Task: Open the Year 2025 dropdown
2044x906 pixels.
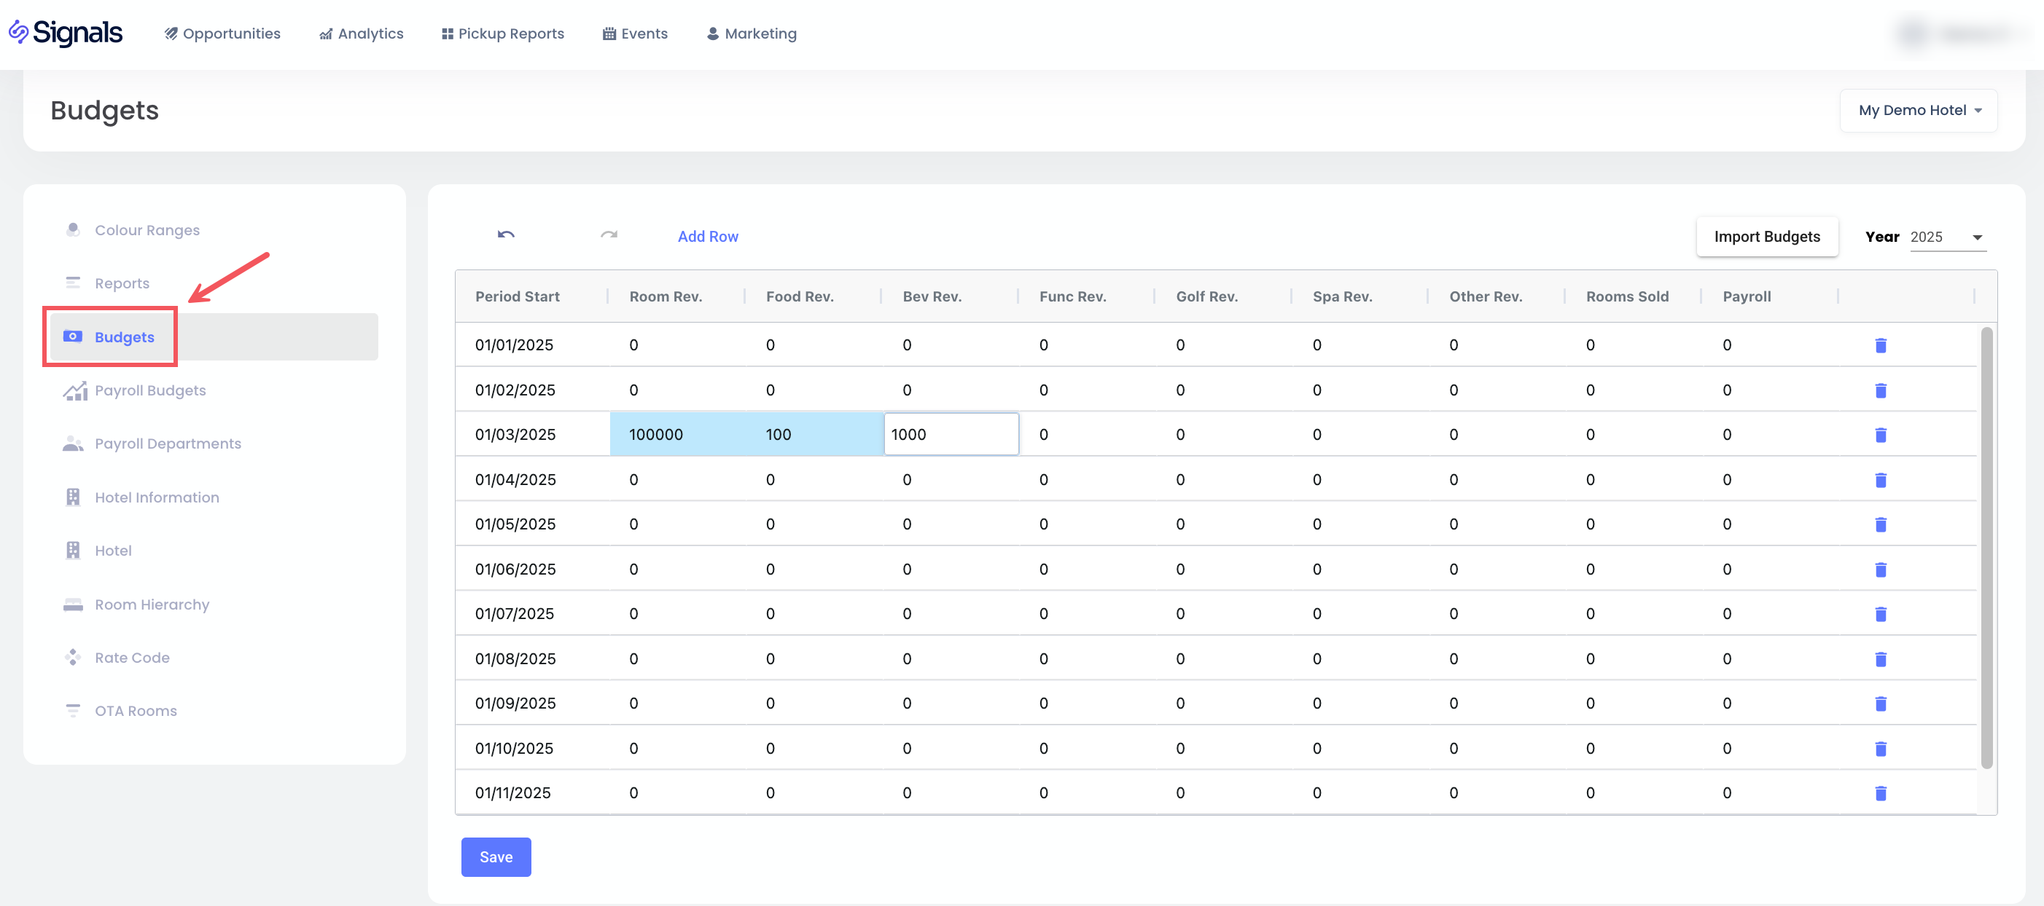Action: pyautogui.click(x=1946, y=237)
